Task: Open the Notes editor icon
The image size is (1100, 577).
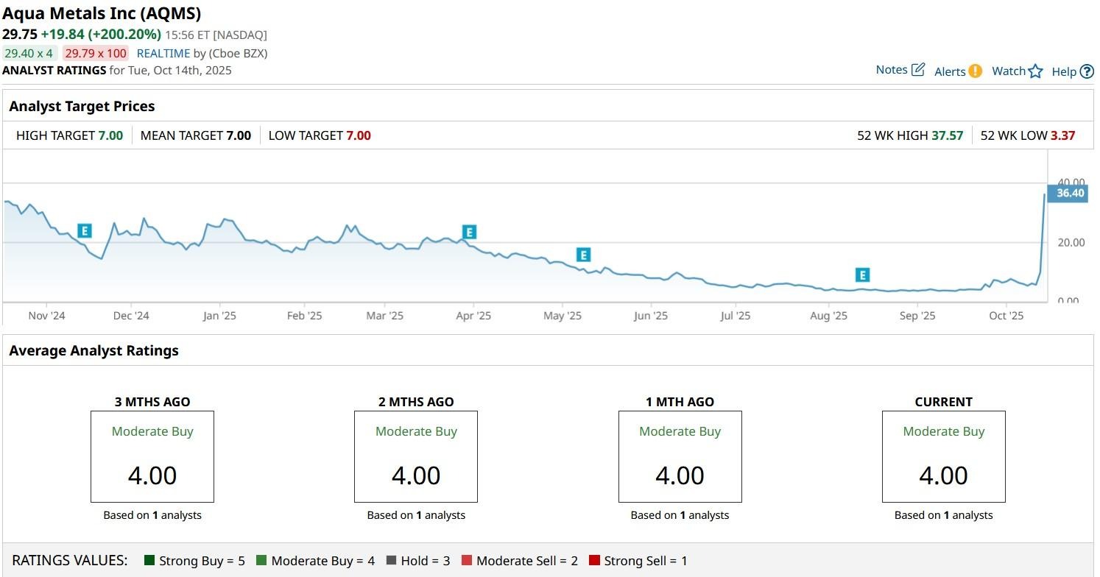Action: tap(917, 68)
